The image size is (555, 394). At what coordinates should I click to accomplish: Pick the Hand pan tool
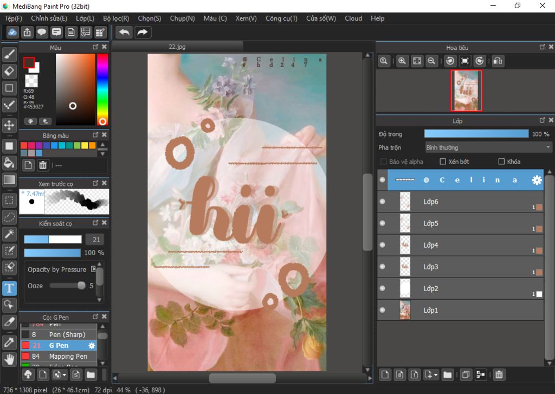pos(9,359)
